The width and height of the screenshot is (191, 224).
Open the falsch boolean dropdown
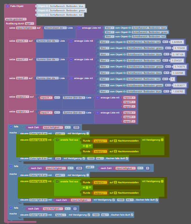click(x=61, y=215)
